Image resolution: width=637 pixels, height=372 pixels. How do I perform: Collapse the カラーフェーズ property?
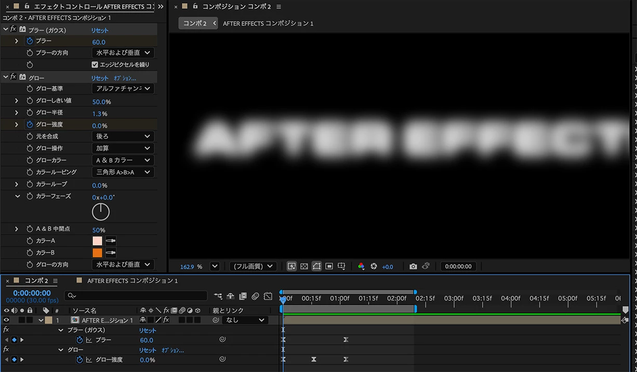coord(17,197)
